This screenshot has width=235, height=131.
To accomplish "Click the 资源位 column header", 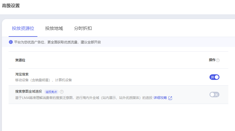I will 20,60.
